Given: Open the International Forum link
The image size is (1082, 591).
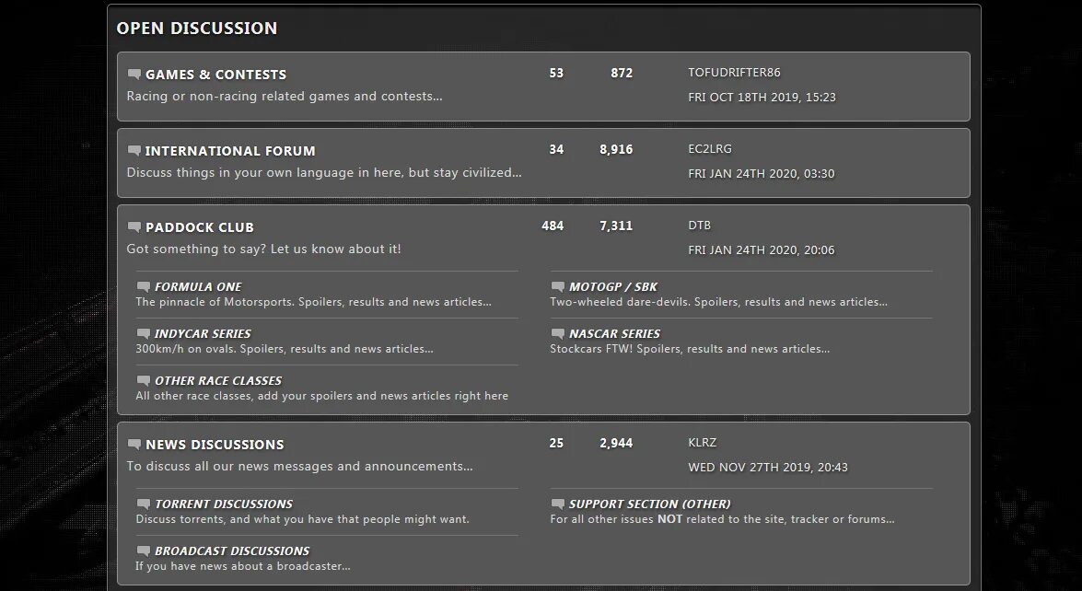Looking at the screenshot, I should pos(230,151).
